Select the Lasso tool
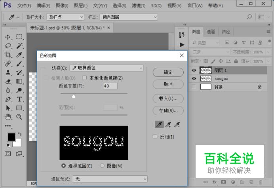Viewport: 274px width, 188px height. coord(8,46)
